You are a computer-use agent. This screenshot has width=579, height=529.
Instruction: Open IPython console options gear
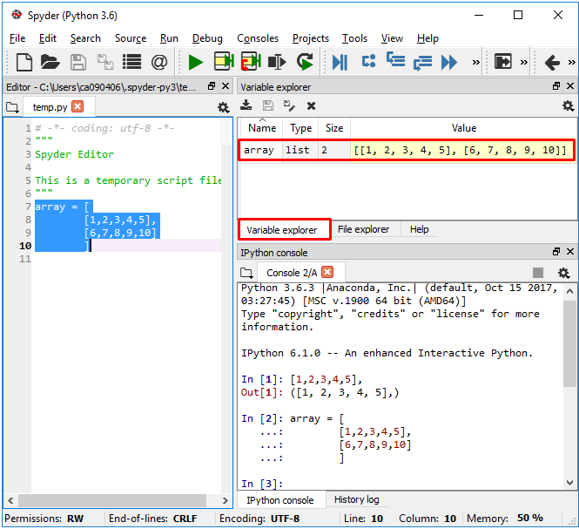click(x=563, y=273)
